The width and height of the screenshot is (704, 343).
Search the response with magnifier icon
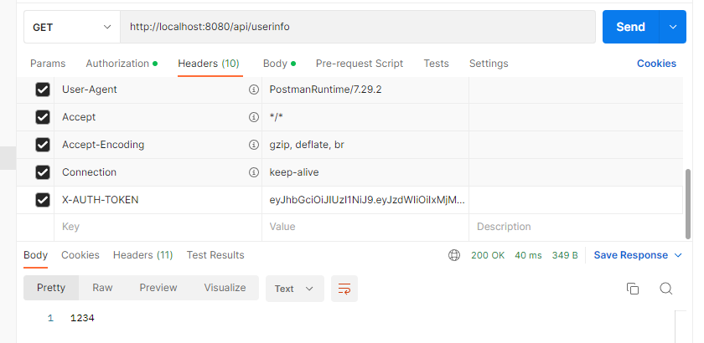click(665, 289)
